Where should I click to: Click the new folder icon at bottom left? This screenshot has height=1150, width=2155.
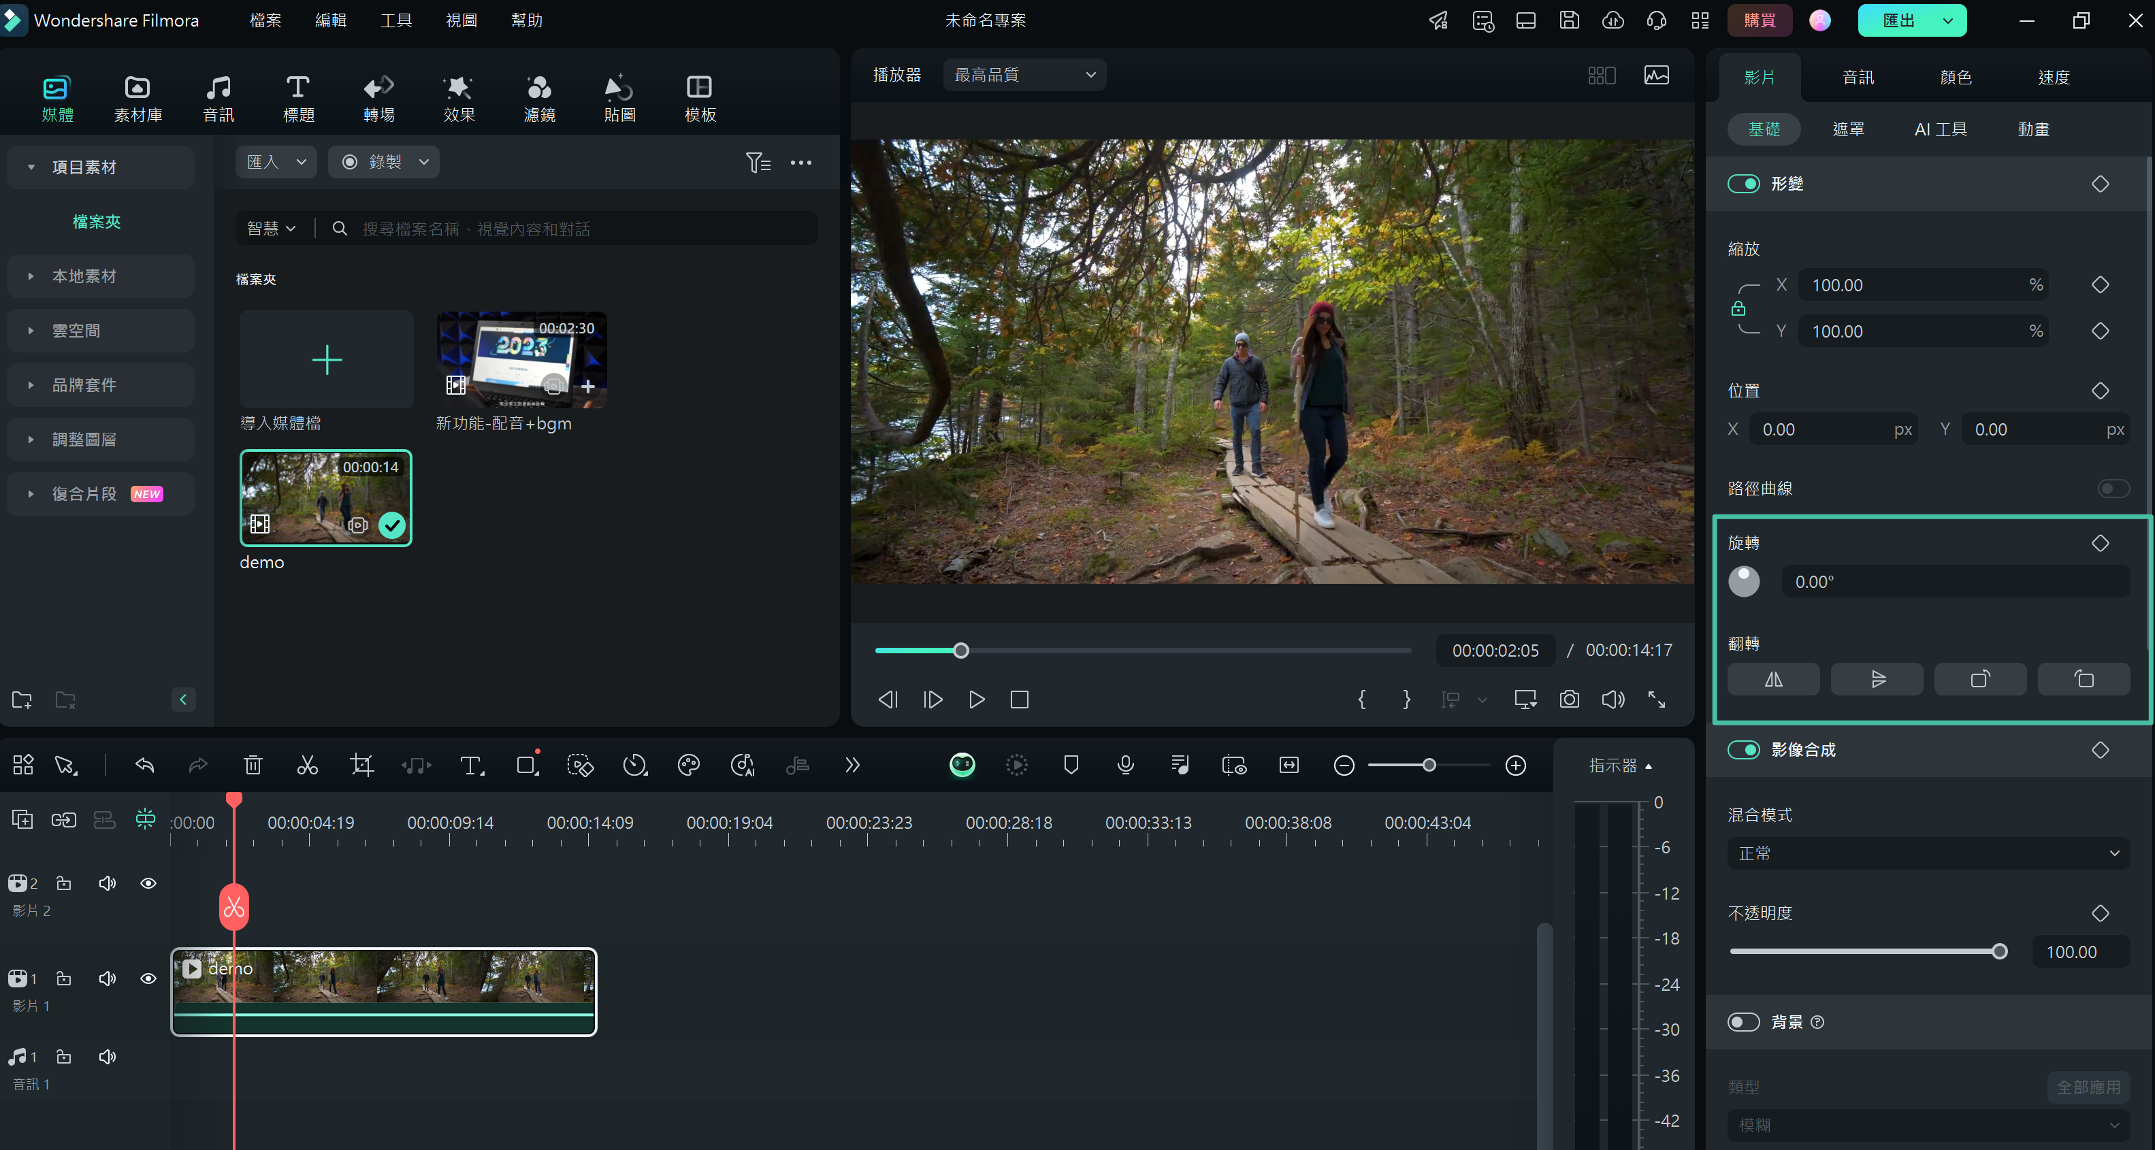point(22,700)
